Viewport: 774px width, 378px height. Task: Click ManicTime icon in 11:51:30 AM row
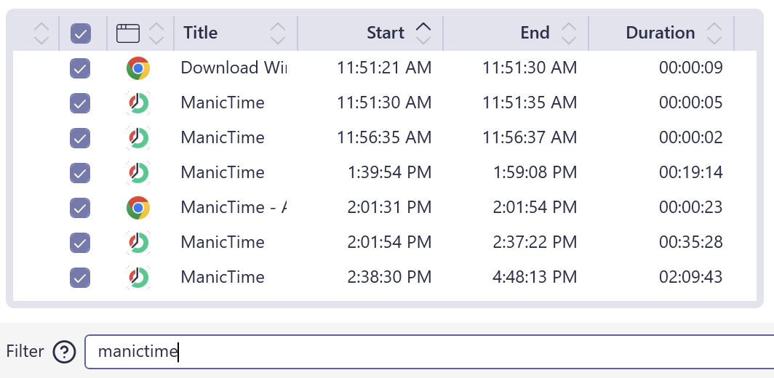click(x=137, y=103)
